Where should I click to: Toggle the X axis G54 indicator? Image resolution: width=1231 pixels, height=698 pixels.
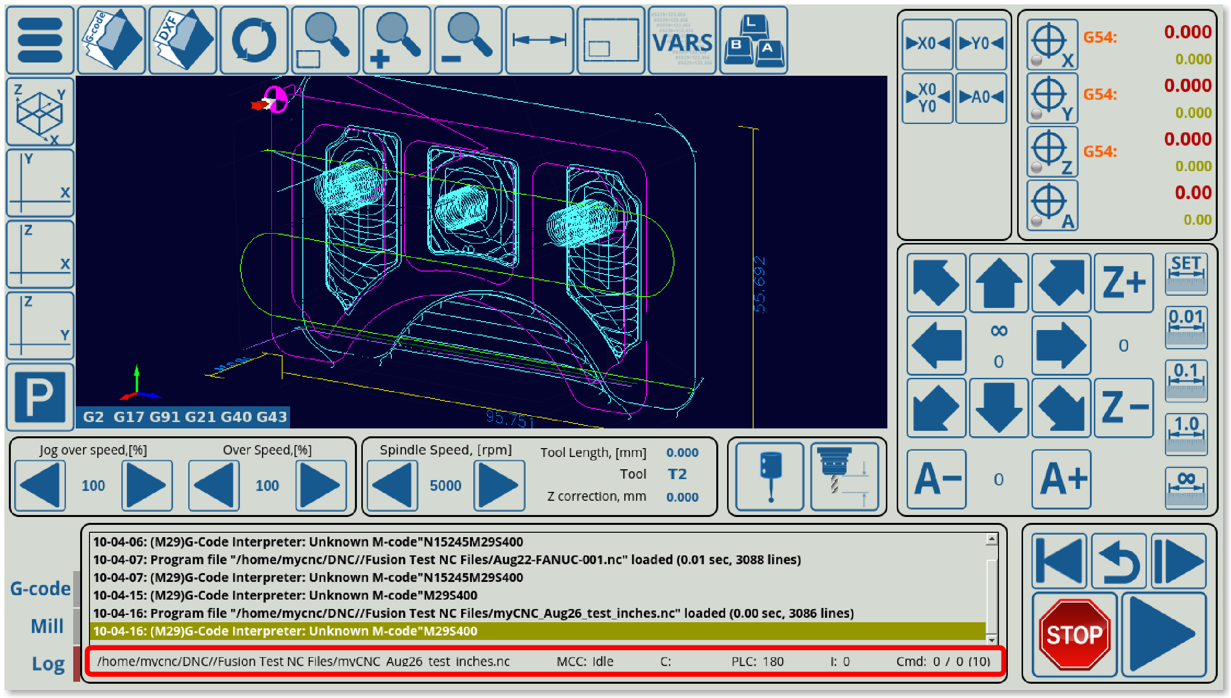coord(1052,44)
